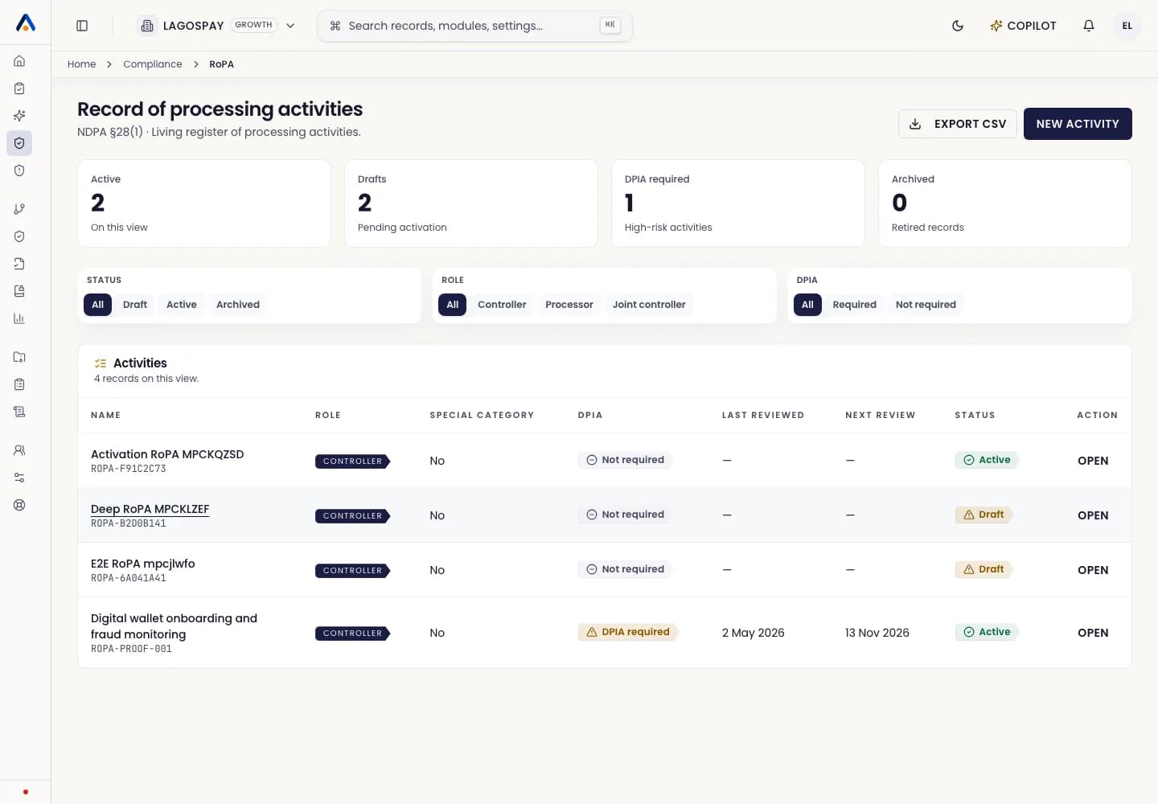
Task: Open the sliders settings icon in sidebar
Action: coord(19,478)
